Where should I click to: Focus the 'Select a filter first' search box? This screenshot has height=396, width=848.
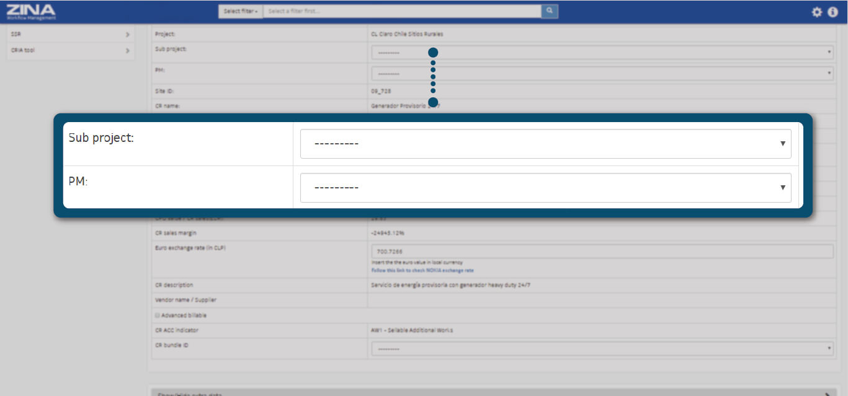point(402,11)
